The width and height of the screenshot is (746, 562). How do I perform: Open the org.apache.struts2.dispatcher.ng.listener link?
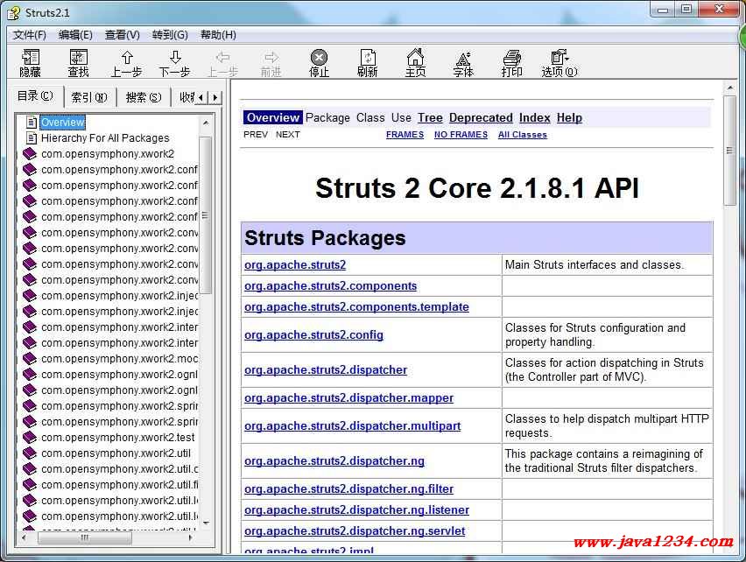pos(357,509)
